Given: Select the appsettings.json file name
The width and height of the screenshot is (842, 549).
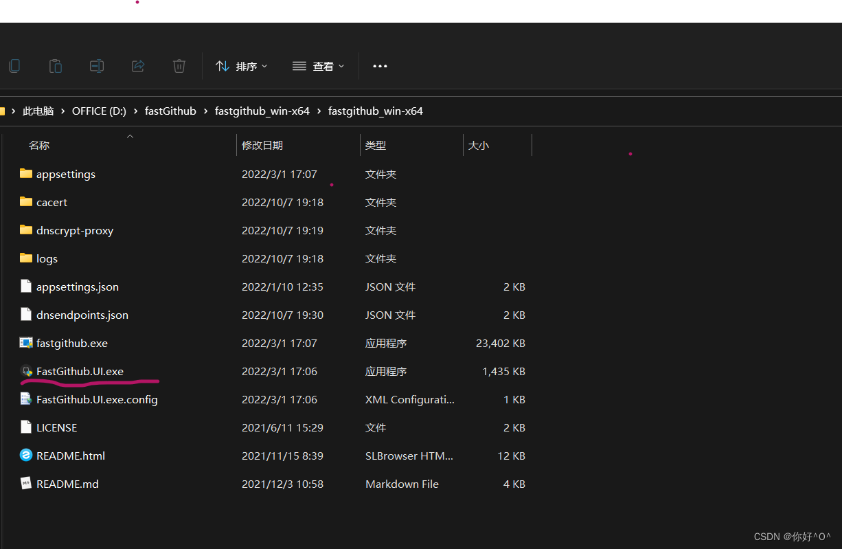Looking at the screenshot, I should (78, 287).
